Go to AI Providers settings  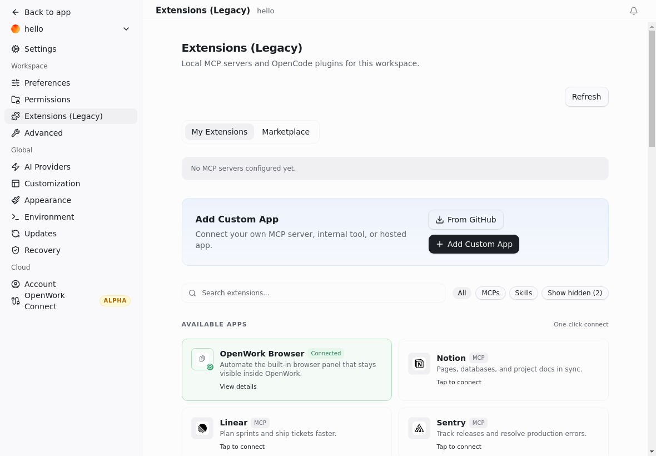point(71,167)
